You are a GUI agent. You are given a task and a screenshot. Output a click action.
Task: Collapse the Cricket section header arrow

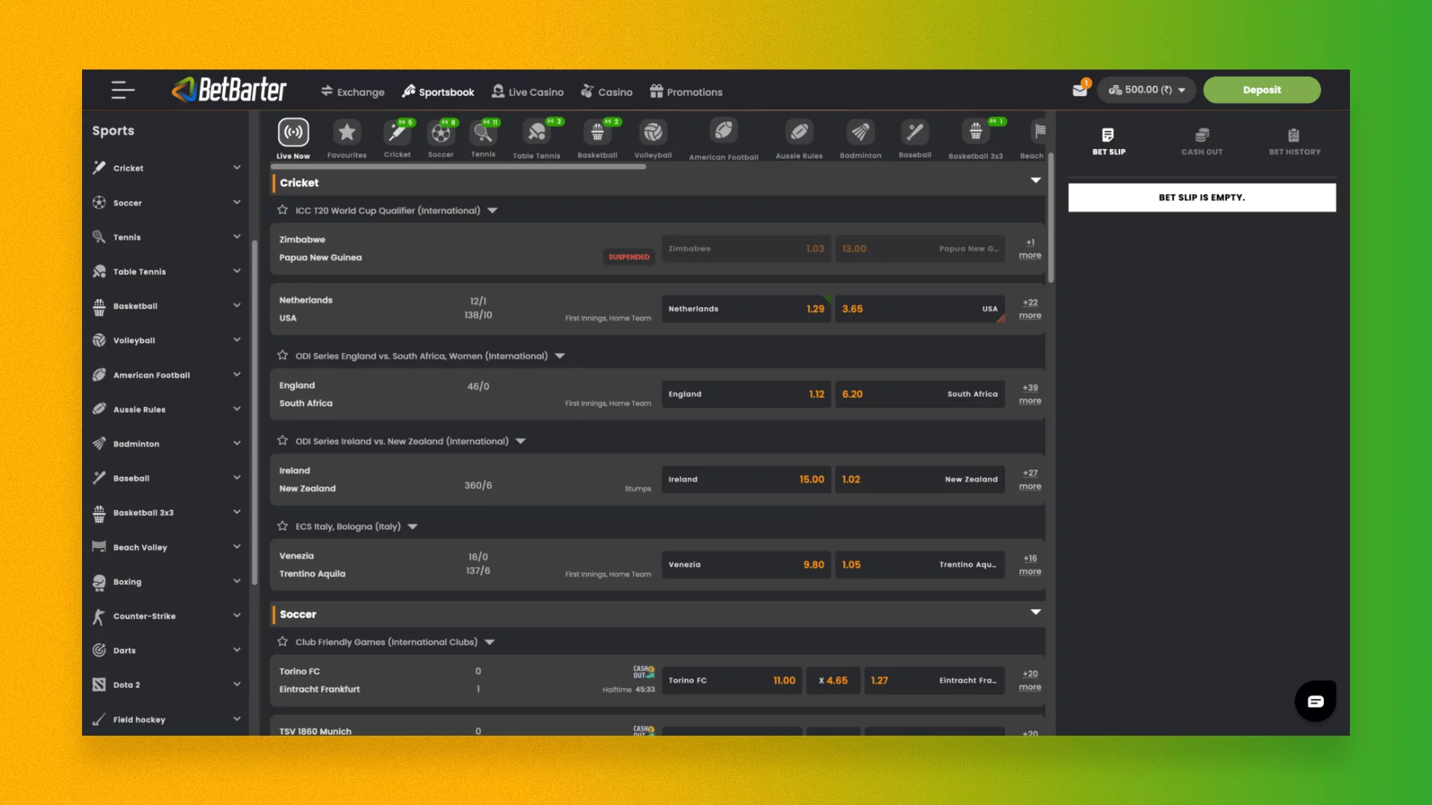click(1035, 180)
